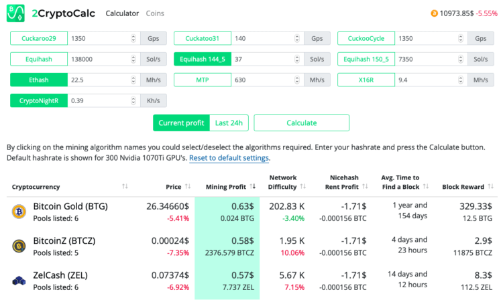Open the ZelCash (ZEL) coin link
The height and width of the screenshot is (300, 503).
[x=60, y=275]
